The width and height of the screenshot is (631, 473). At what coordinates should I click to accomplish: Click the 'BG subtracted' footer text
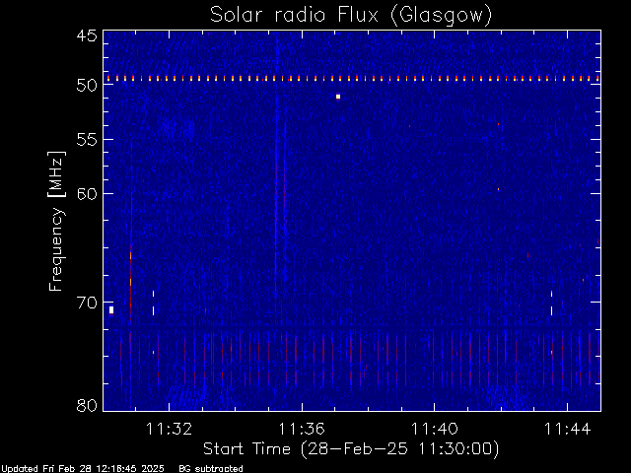click(x=211, y=469)
